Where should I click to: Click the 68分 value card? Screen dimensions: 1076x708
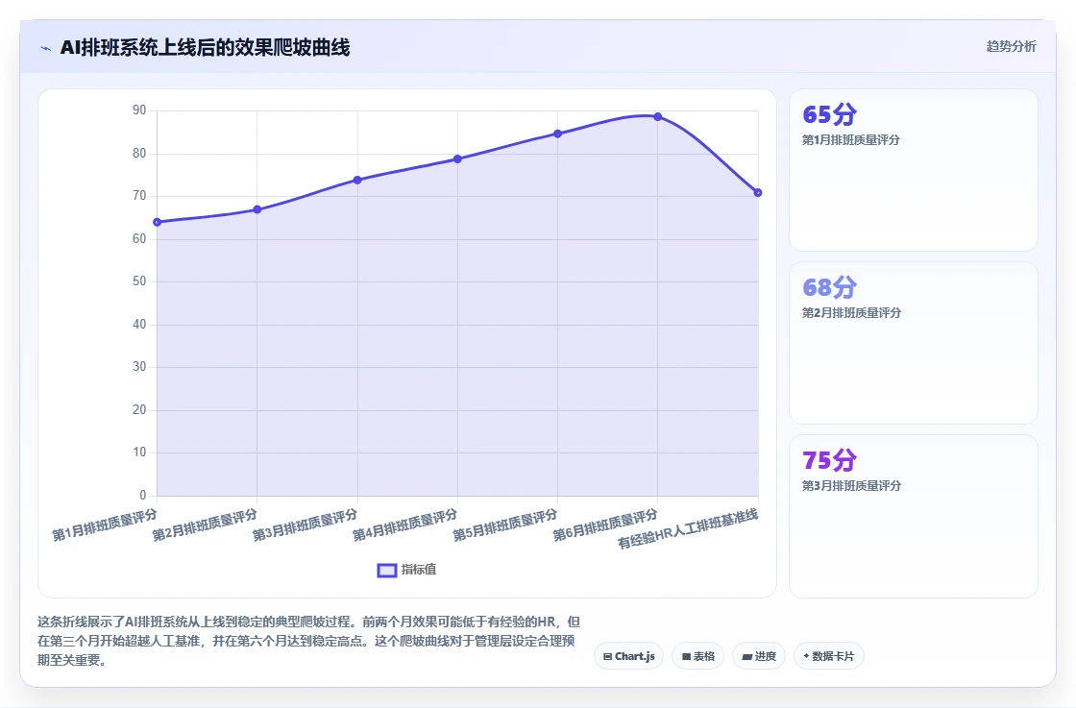point(914,342)
